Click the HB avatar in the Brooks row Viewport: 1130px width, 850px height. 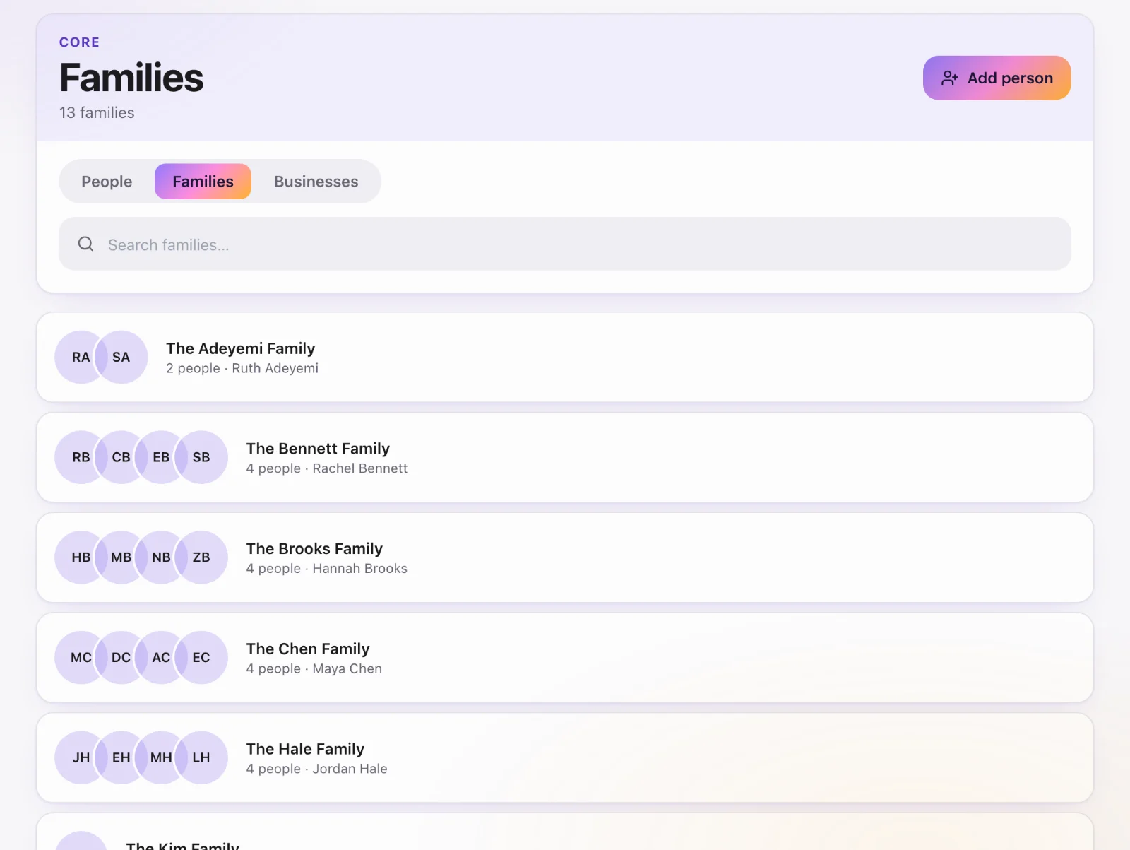coord(81,557)
